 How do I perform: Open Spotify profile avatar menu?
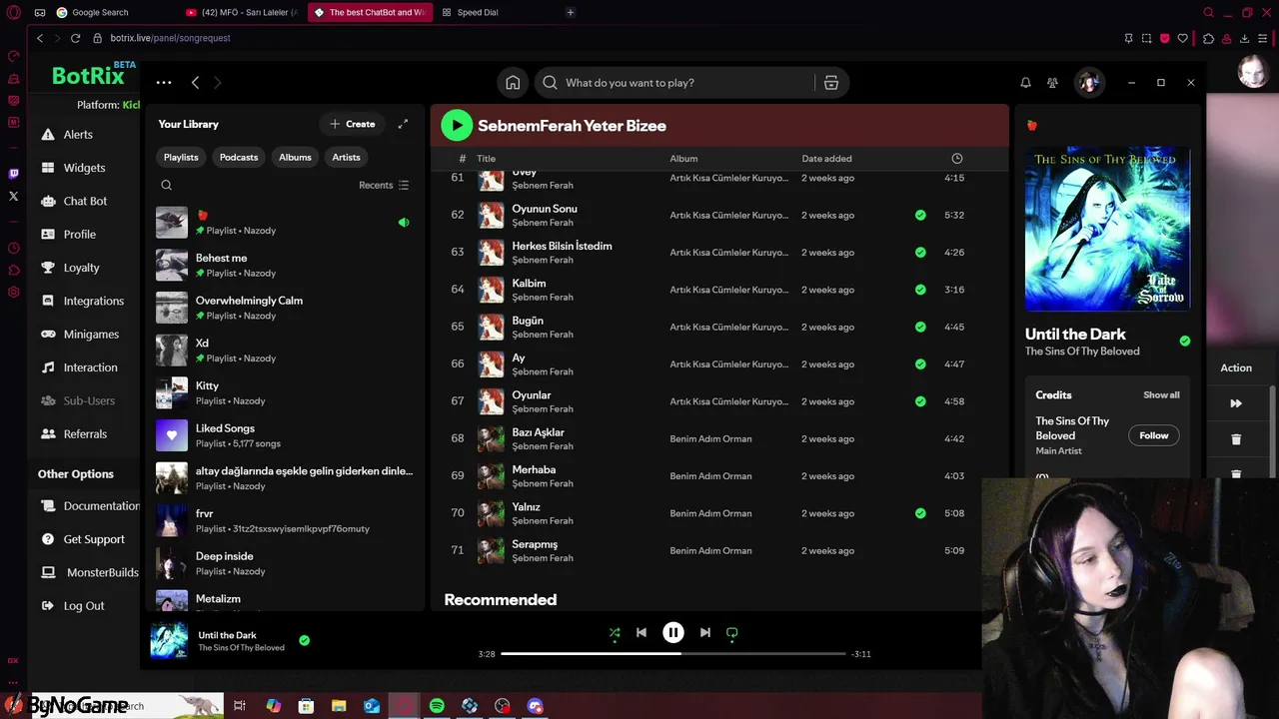[x=1088, y=83]
